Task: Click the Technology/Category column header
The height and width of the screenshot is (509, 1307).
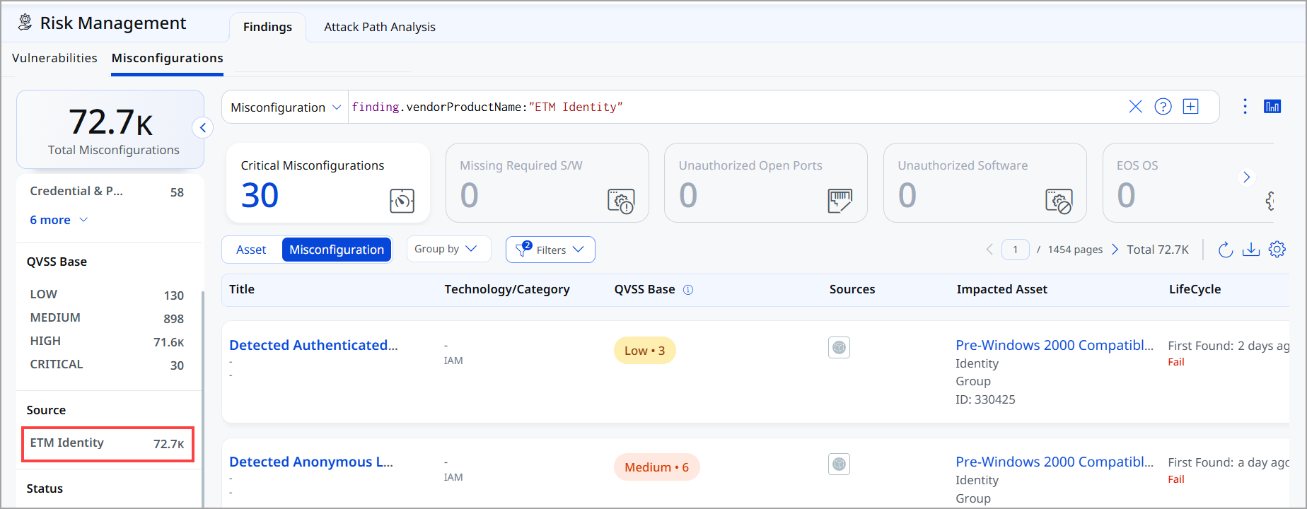Action: [x=507, y=289]
